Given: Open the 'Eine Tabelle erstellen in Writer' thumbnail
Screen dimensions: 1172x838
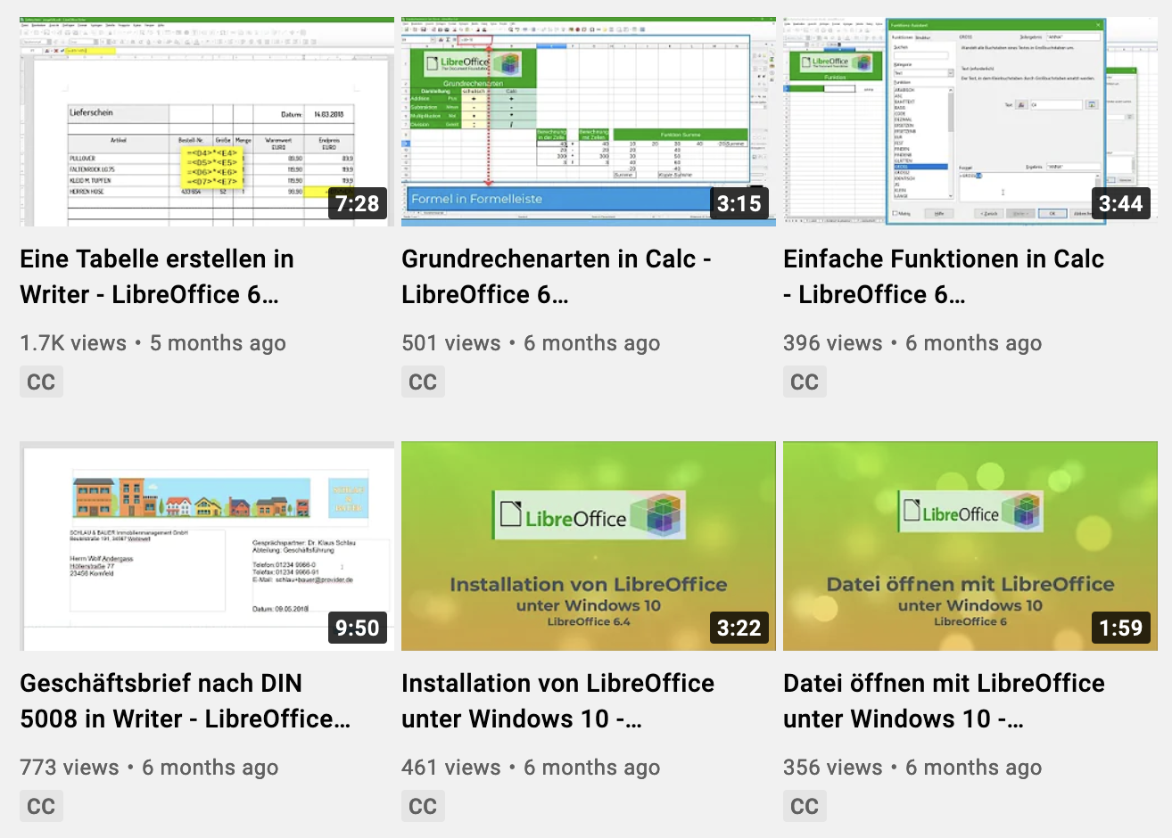Looking at the screenshot, I should pyautogui.click(x=207, y=121).
